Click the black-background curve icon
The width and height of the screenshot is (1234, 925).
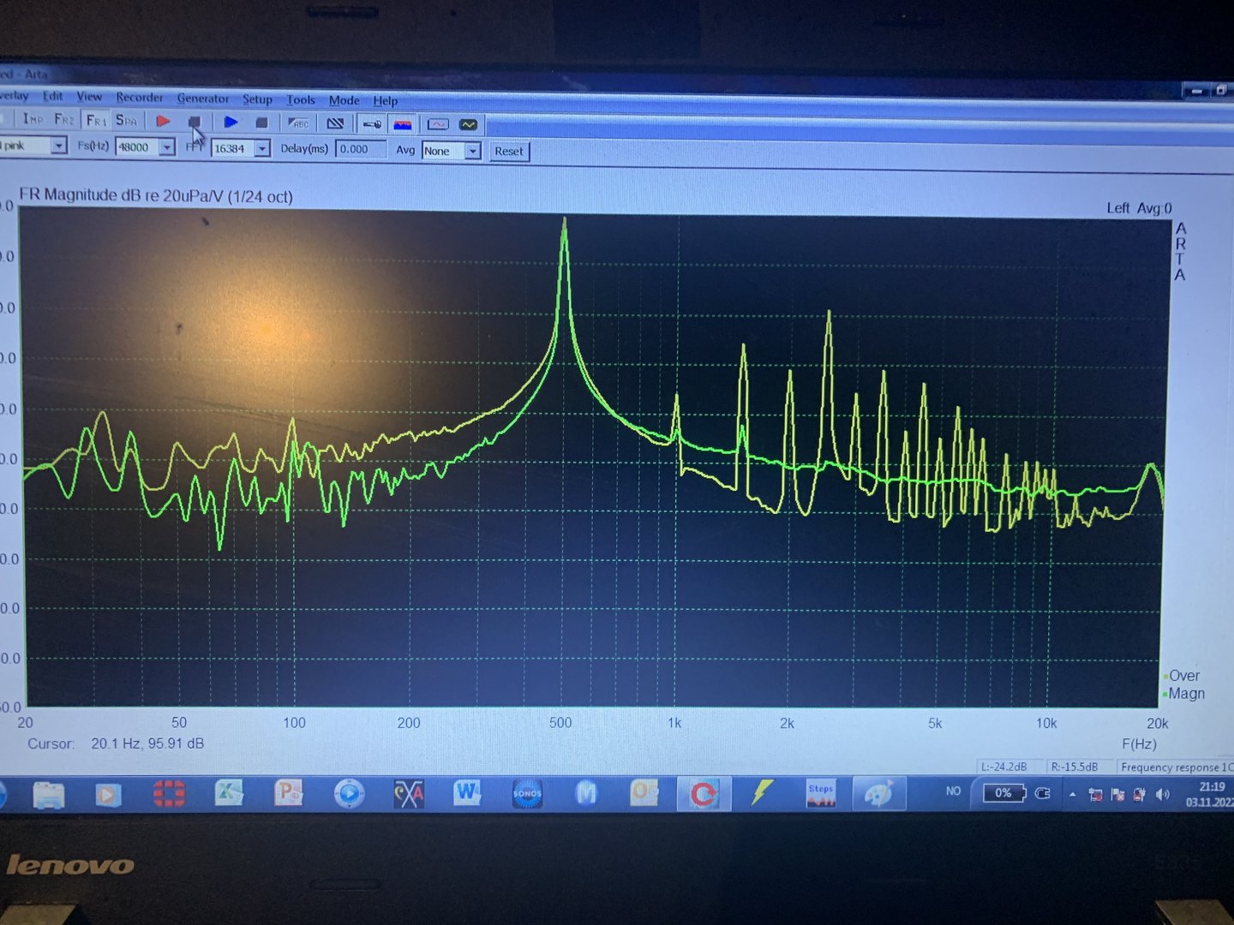pos(468,125)
